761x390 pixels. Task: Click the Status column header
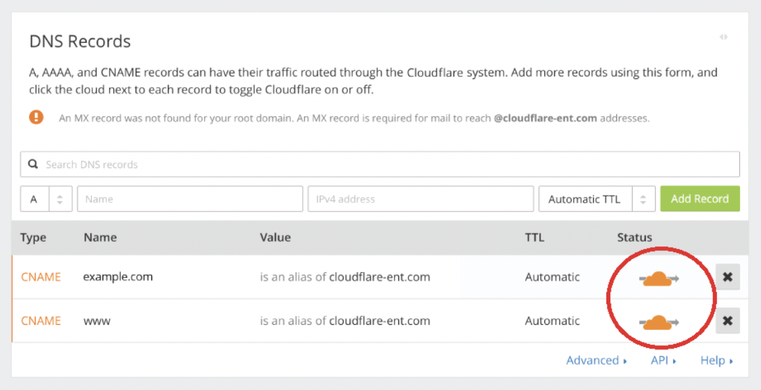(635, 238)
